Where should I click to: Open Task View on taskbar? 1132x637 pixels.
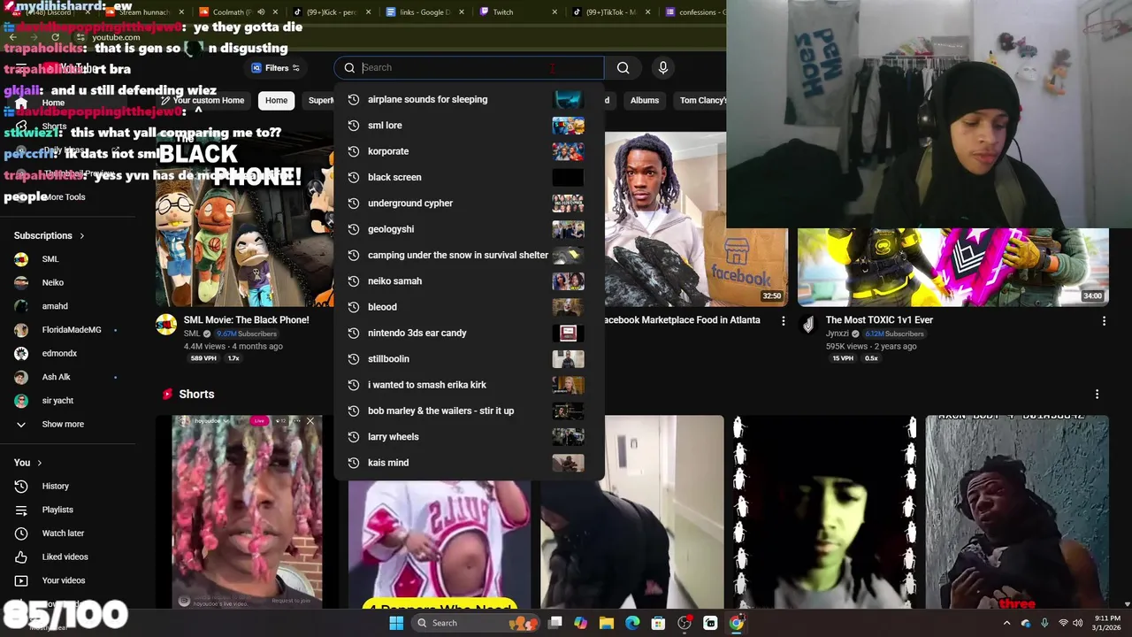pos(555,623)
